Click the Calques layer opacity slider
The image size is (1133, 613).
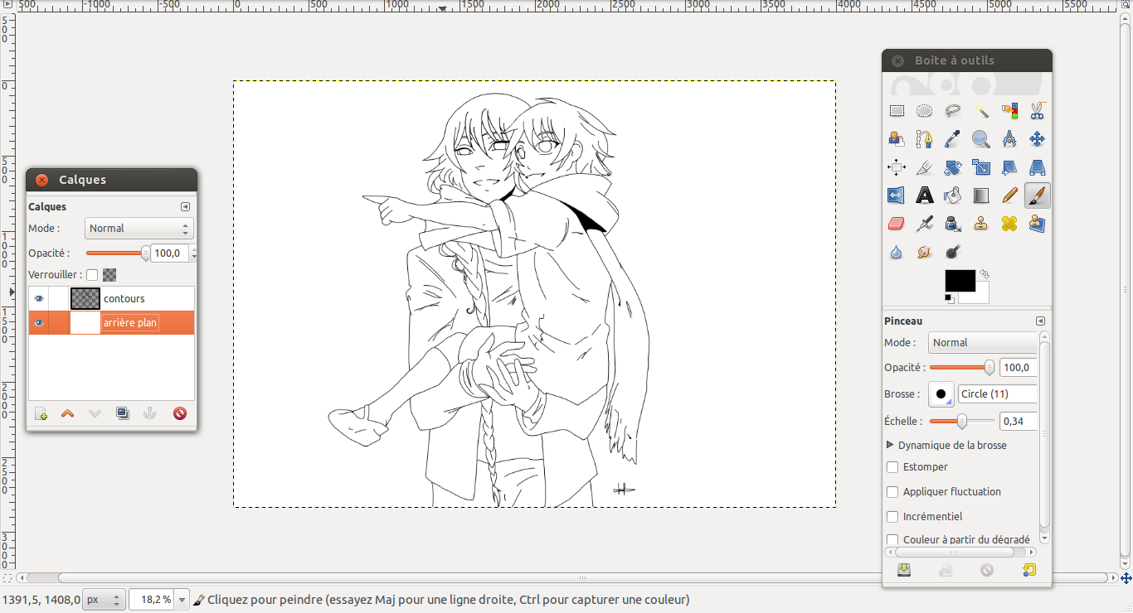pos(117,253)
